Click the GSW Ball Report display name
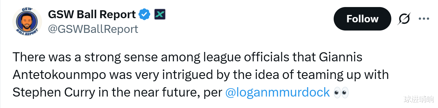This screenshot has width=438, height=108. pos(92,14)
